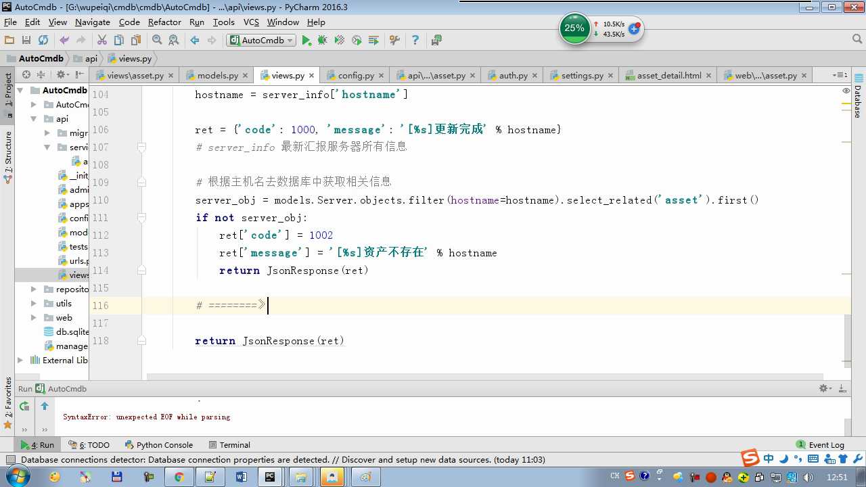Viewport: 866px width, 487px height.
Task: Expand External Libraries node
Action: [x=20, y=360]
